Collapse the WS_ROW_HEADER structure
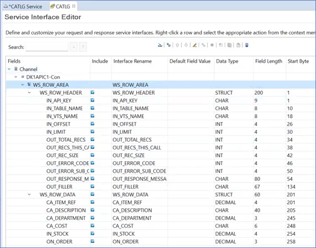Image resolution: width=316 pixels, height=248 pixels. pyautogui.click(x=29, y=93)
